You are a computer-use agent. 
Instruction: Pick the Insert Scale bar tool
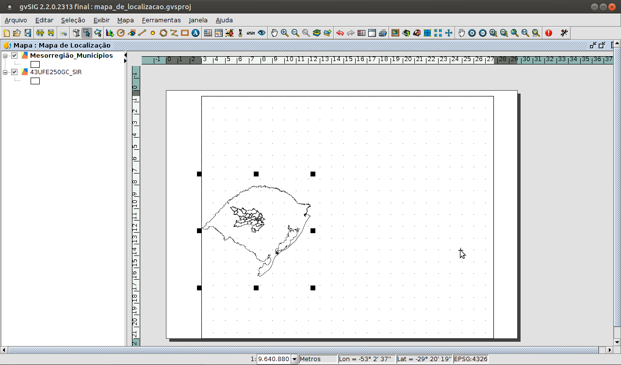251,33
